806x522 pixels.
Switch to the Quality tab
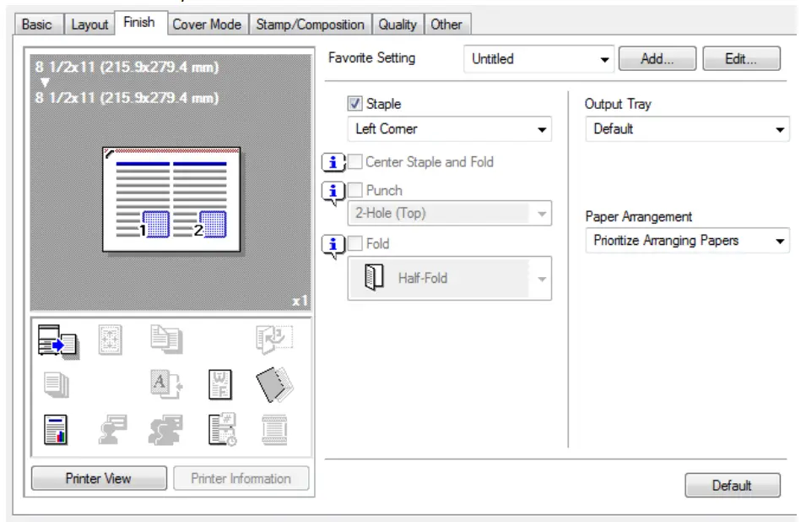click(398, 24)
